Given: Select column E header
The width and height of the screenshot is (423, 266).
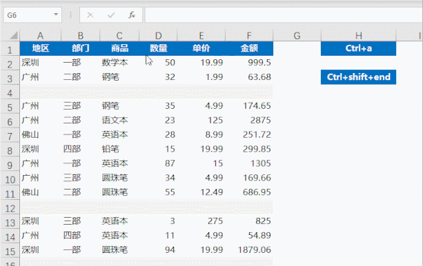Looking at the screenshot, I should click(201, 36).
